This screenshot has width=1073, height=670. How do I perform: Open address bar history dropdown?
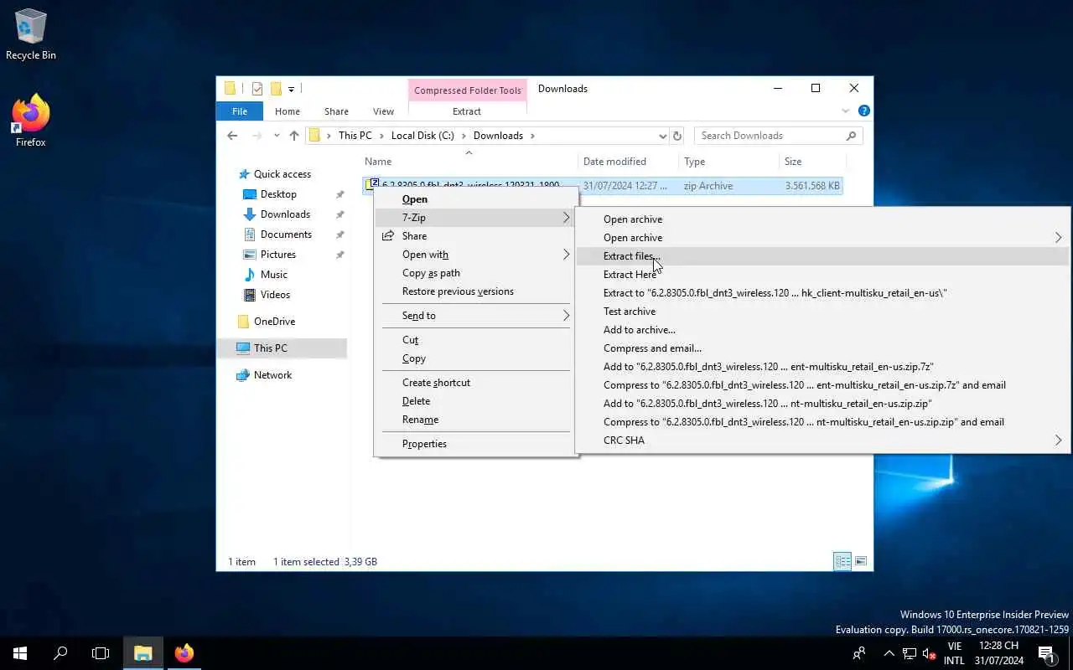[x=662, y=136]
